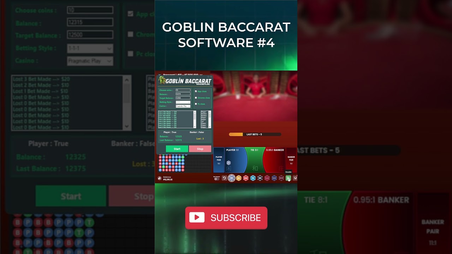Toggle the No Commission switch
Image resolution: width=452 pixels, height=254 pixels.
pos(216,179)
